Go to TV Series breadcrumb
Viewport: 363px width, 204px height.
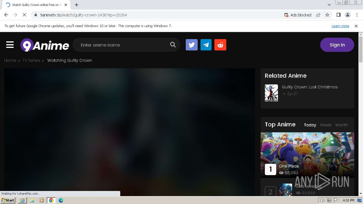coord(31,60)
